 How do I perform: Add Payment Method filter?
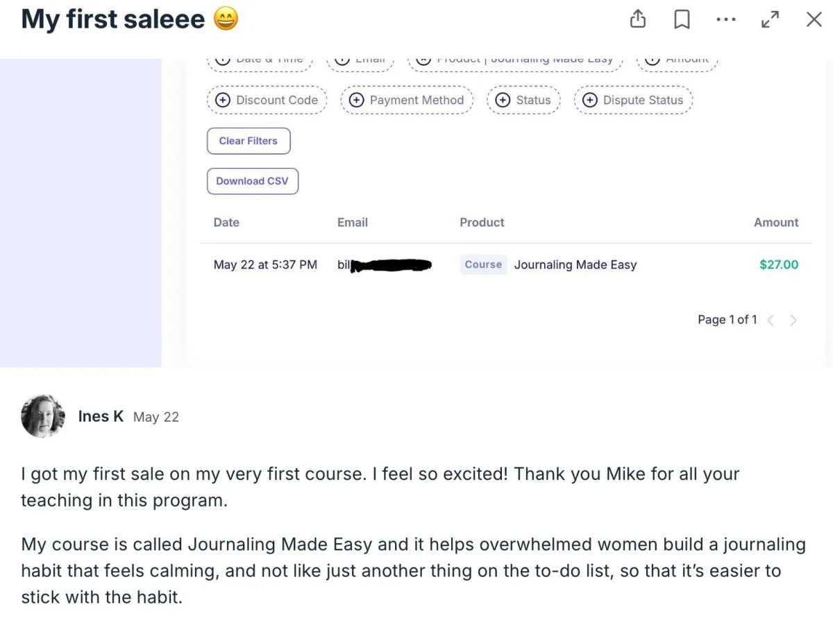[x=407, y=100]
